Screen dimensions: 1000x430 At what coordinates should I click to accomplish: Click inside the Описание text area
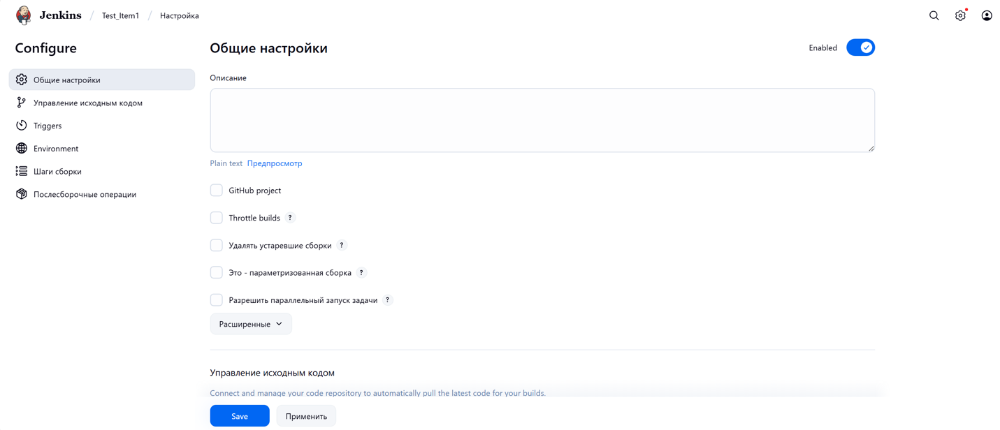542,120
